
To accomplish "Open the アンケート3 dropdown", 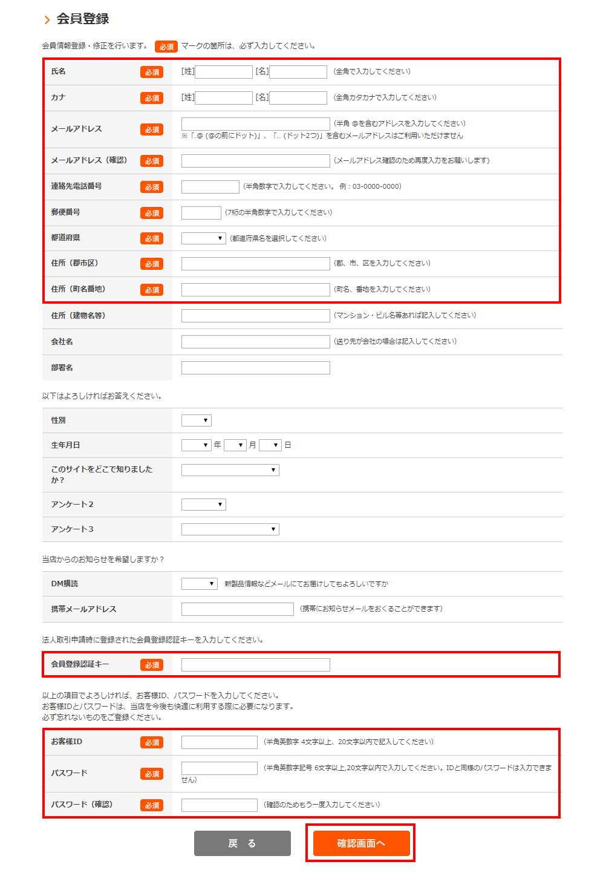I will coord(230,529).
